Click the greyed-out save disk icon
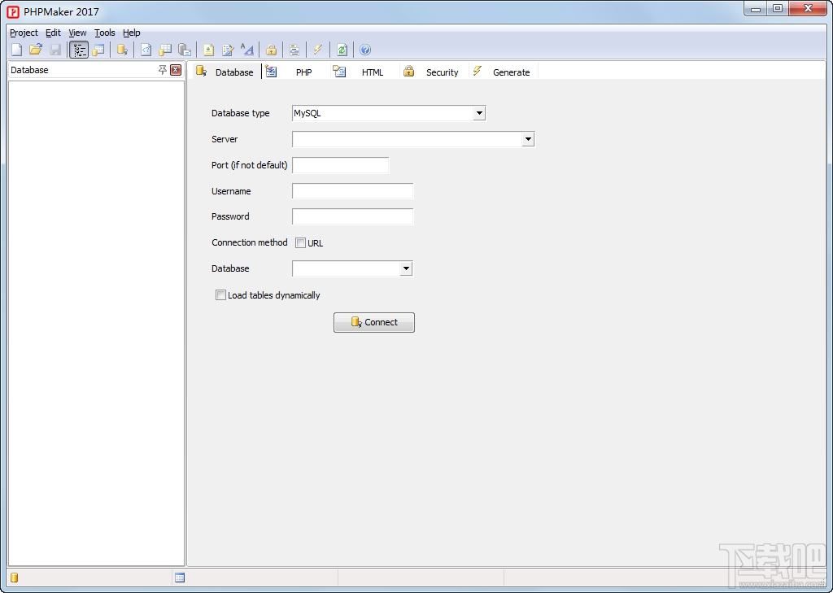The width and height of the screenshot is (833, 593). click(55, 50)
